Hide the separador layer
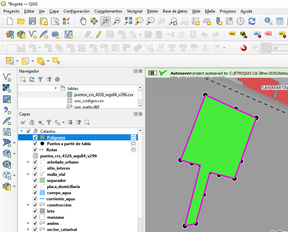The image size is (288, 232). [x=35, y=181]
